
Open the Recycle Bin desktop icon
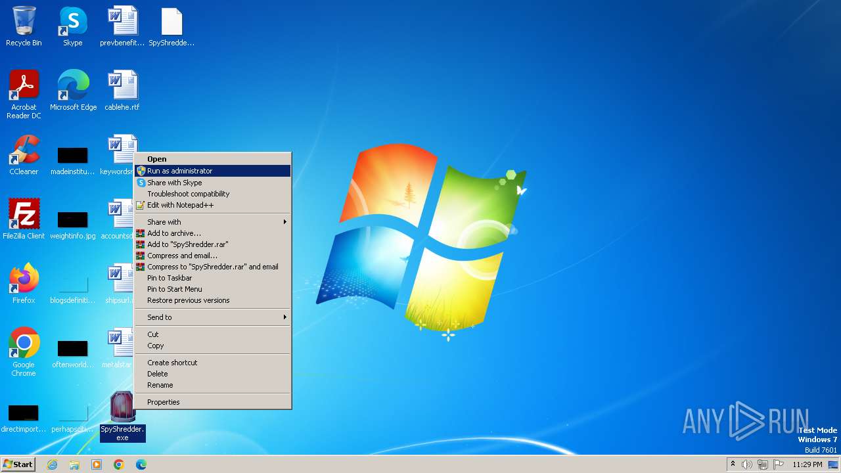pyautogui.click(x=24, y=26)
